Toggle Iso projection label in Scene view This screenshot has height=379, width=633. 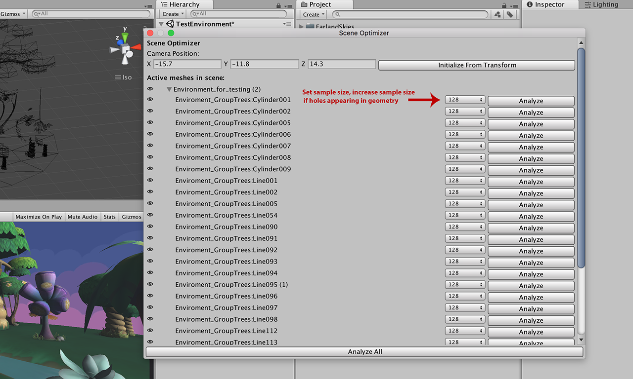tap(123, 77)
